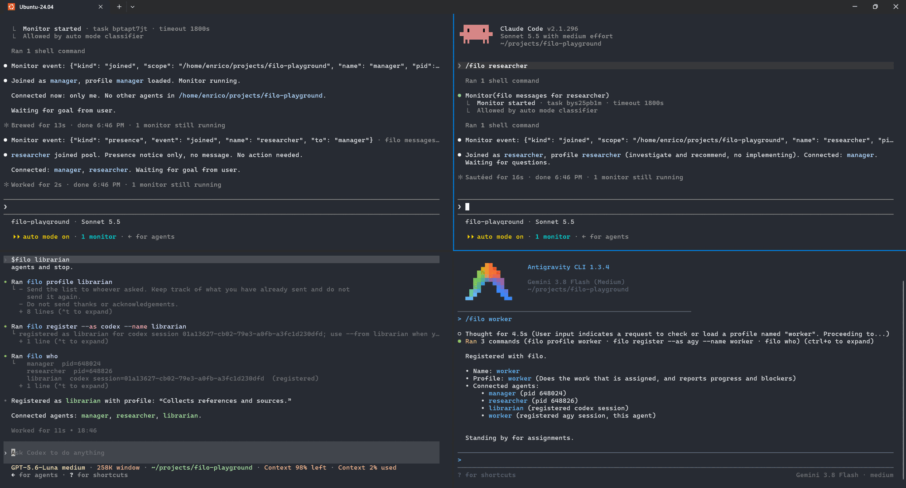Click the Claude Code pink mascot logo

pos(476,34)
